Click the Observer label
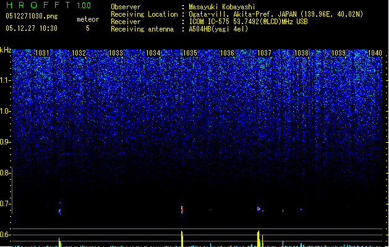The height and width of the screenshot is (247, 389). pyautogui.click(x=126, y=7)
